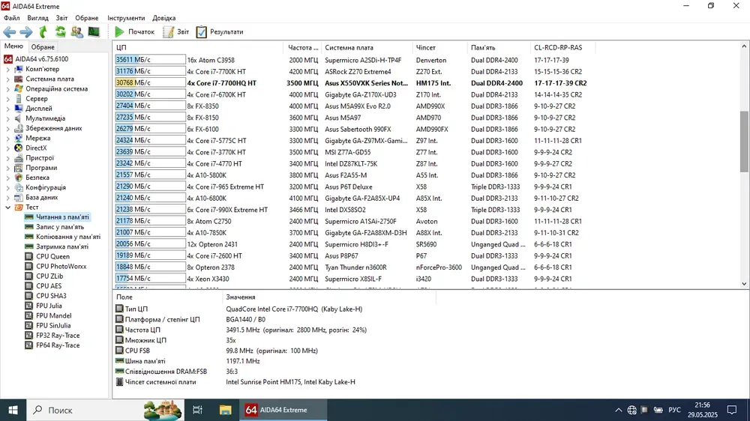Select CPU Queen benchmark in tree
The width and height of the screenshot is (750, 421).
(x=52, y=256)
